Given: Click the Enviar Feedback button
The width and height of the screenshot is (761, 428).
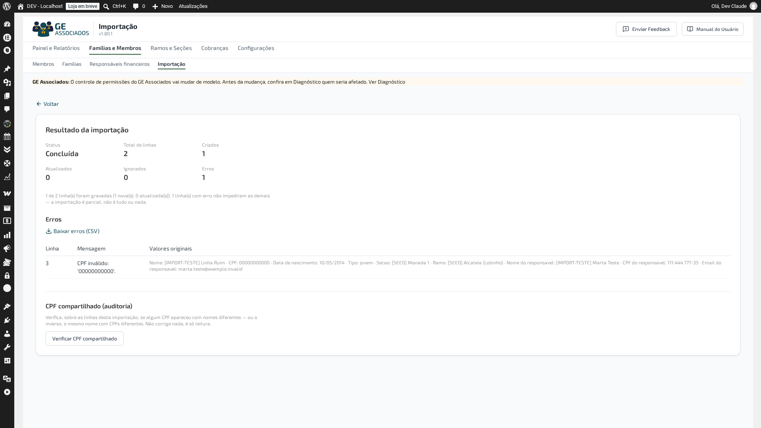Looking at the screenshot, I should pyautogui.click(x=646, y=29).
